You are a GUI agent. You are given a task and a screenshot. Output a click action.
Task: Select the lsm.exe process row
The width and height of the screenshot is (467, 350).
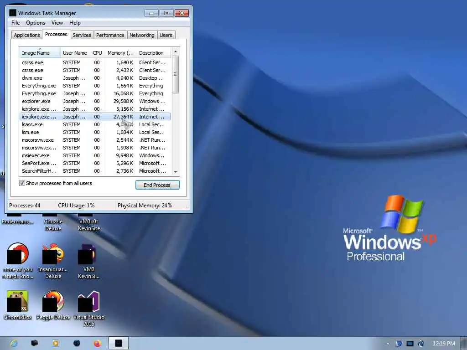click(95, 132)
